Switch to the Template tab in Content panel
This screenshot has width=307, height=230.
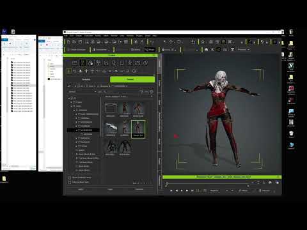(86, 79)
